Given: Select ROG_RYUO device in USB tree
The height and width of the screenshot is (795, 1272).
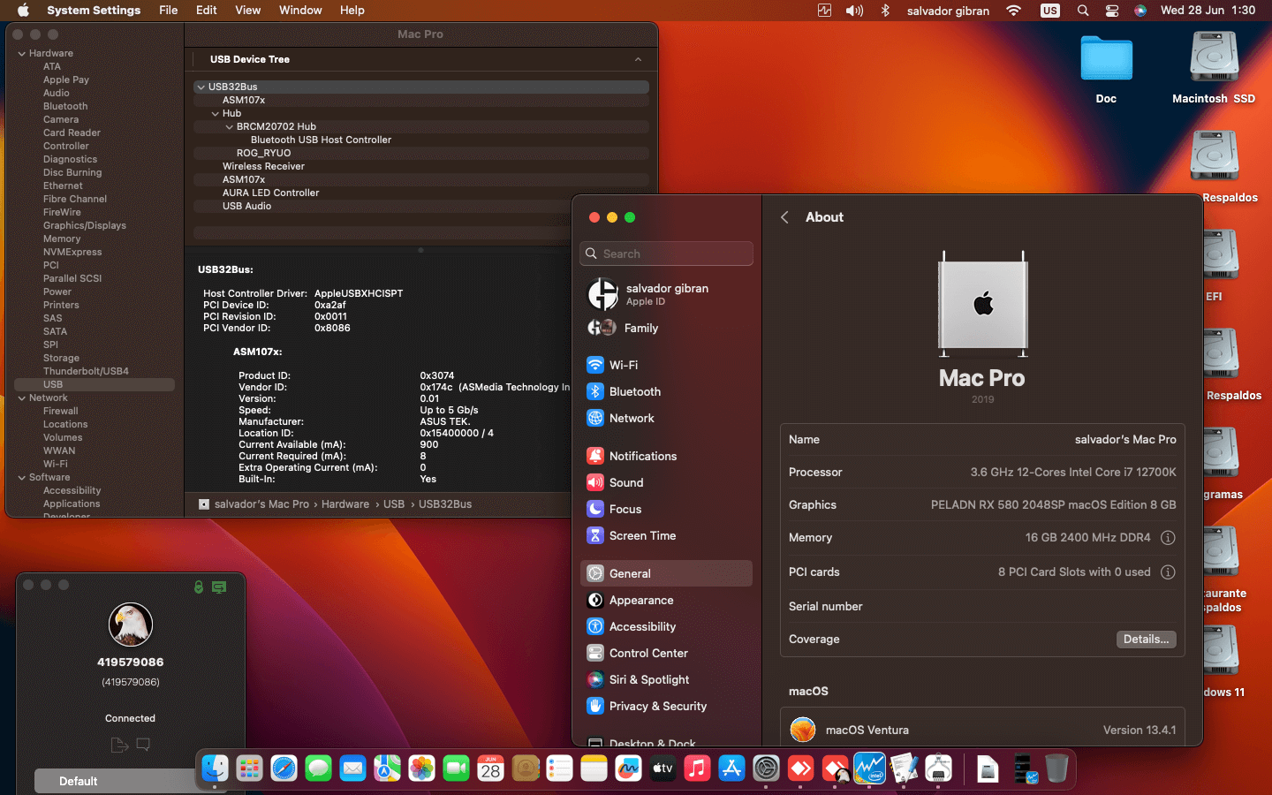Looking at the screenshot, I should [x=263, y=154].
